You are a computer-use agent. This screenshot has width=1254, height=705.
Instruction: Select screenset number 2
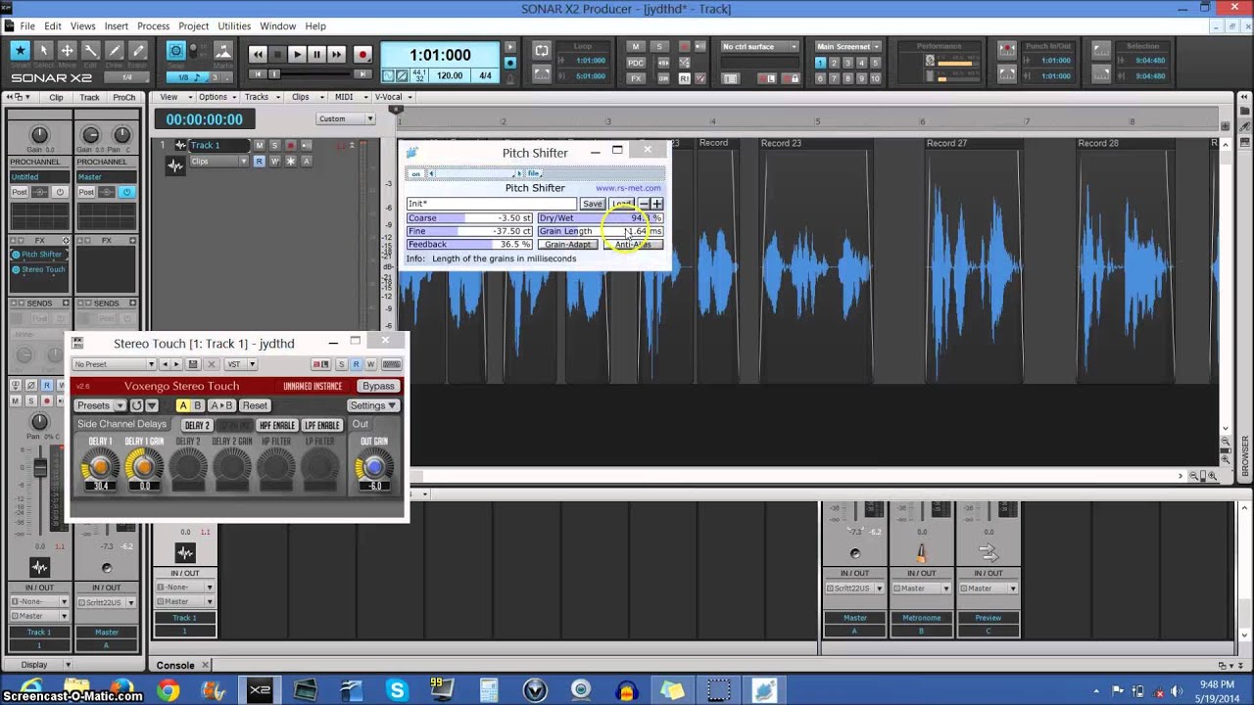pyautogui.click(x=835, y=64)
